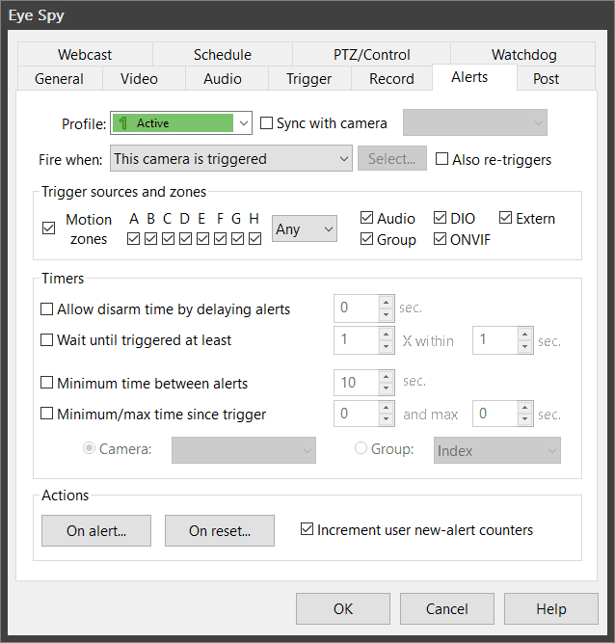Viewport: 615px width, 643px height.
Task: Confirm with the OK button
Action: 343,608
